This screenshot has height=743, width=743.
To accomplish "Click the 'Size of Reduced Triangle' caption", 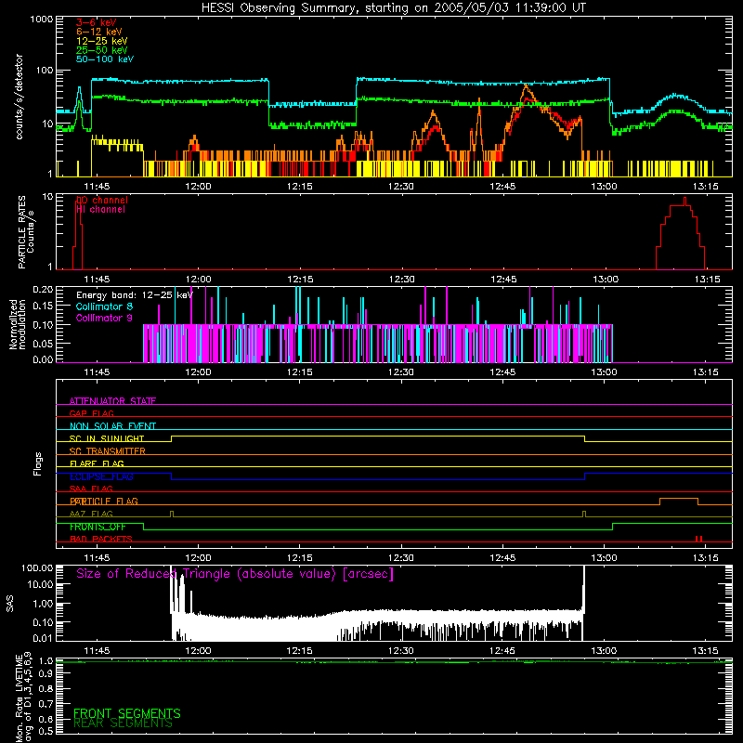I will (235, 574).
